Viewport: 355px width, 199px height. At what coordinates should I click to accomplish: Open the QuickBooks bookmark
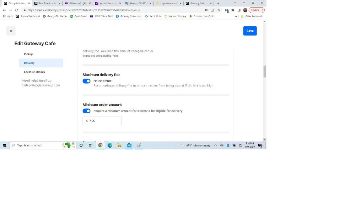[x=78, y=16]
